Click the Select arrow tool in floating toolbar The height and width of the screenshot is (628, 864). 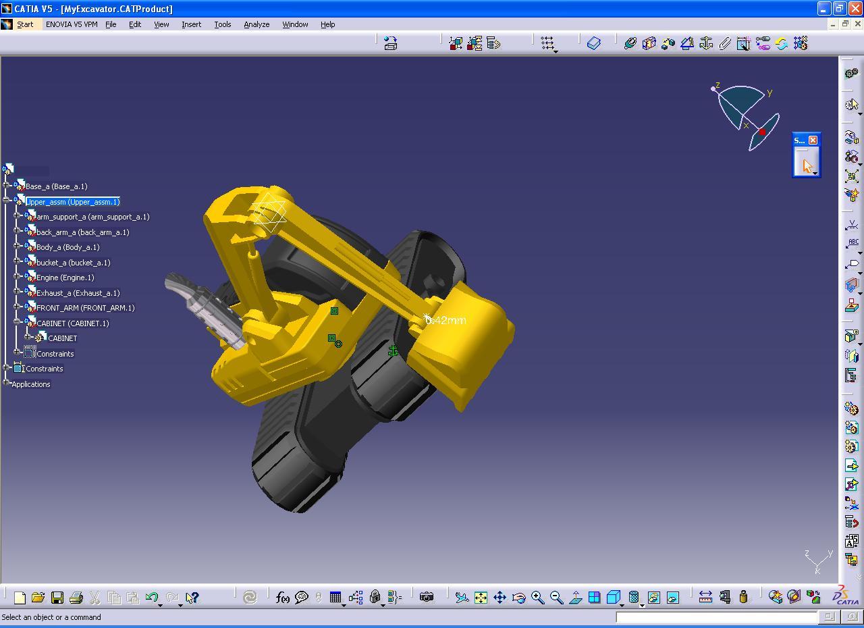(x=807, y=165)
